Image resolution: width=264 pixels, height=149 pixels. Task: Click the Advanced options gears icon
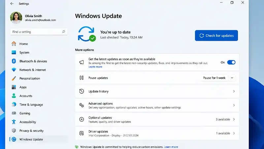pos(82,105)
